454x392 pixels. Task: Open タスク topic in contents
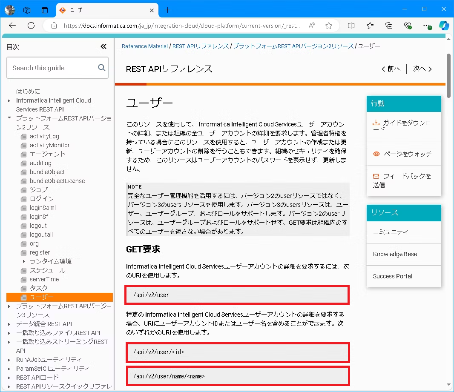tap(38, 289)
